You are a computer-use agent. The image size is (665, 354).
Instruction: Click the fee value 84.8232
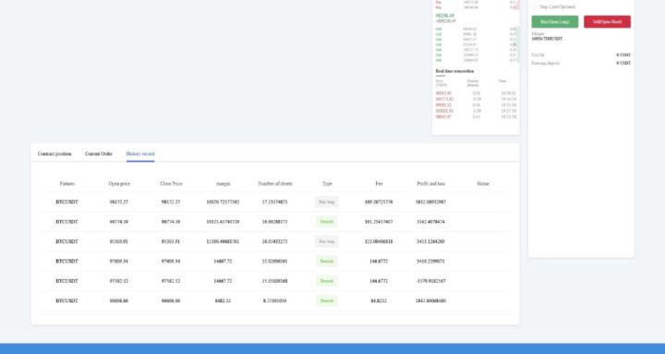[379, 300]
